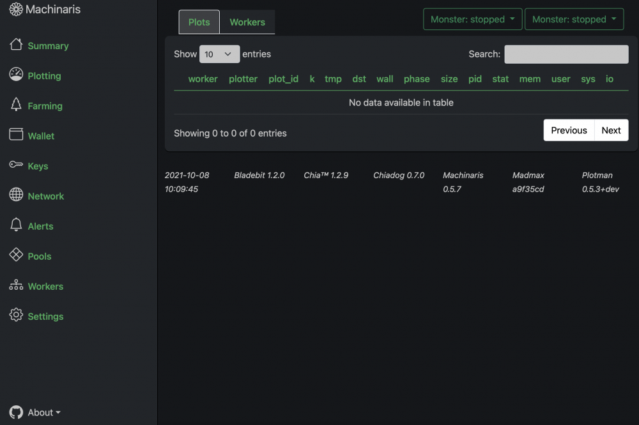Open the first Monster: stopped dropdown
Screen dimensions: 639x425
472,19
